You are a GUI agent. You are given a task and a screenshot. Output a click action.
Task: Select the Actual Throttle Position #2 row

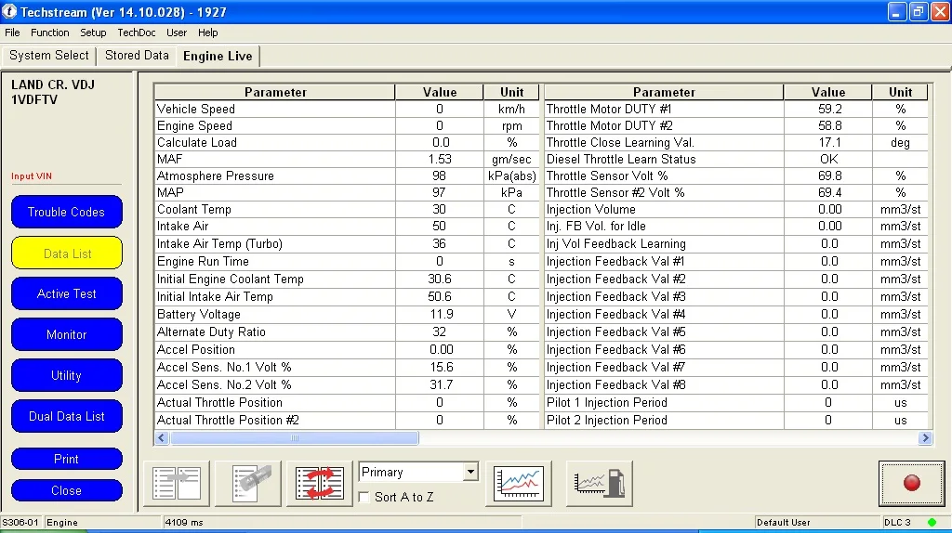point(347,420)
